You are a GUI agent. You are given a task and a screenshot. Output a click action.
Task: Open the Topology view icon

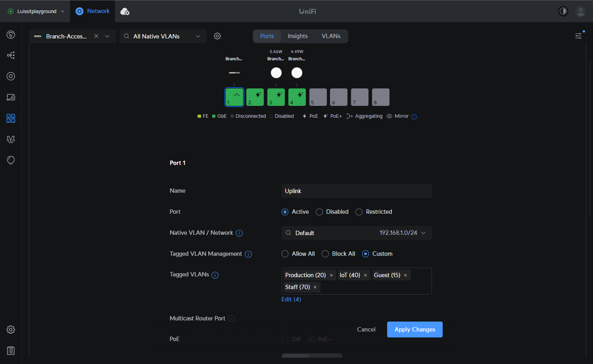(x=11, y=55)
